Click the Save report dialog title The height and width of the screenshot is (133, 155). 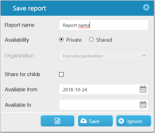29,8
